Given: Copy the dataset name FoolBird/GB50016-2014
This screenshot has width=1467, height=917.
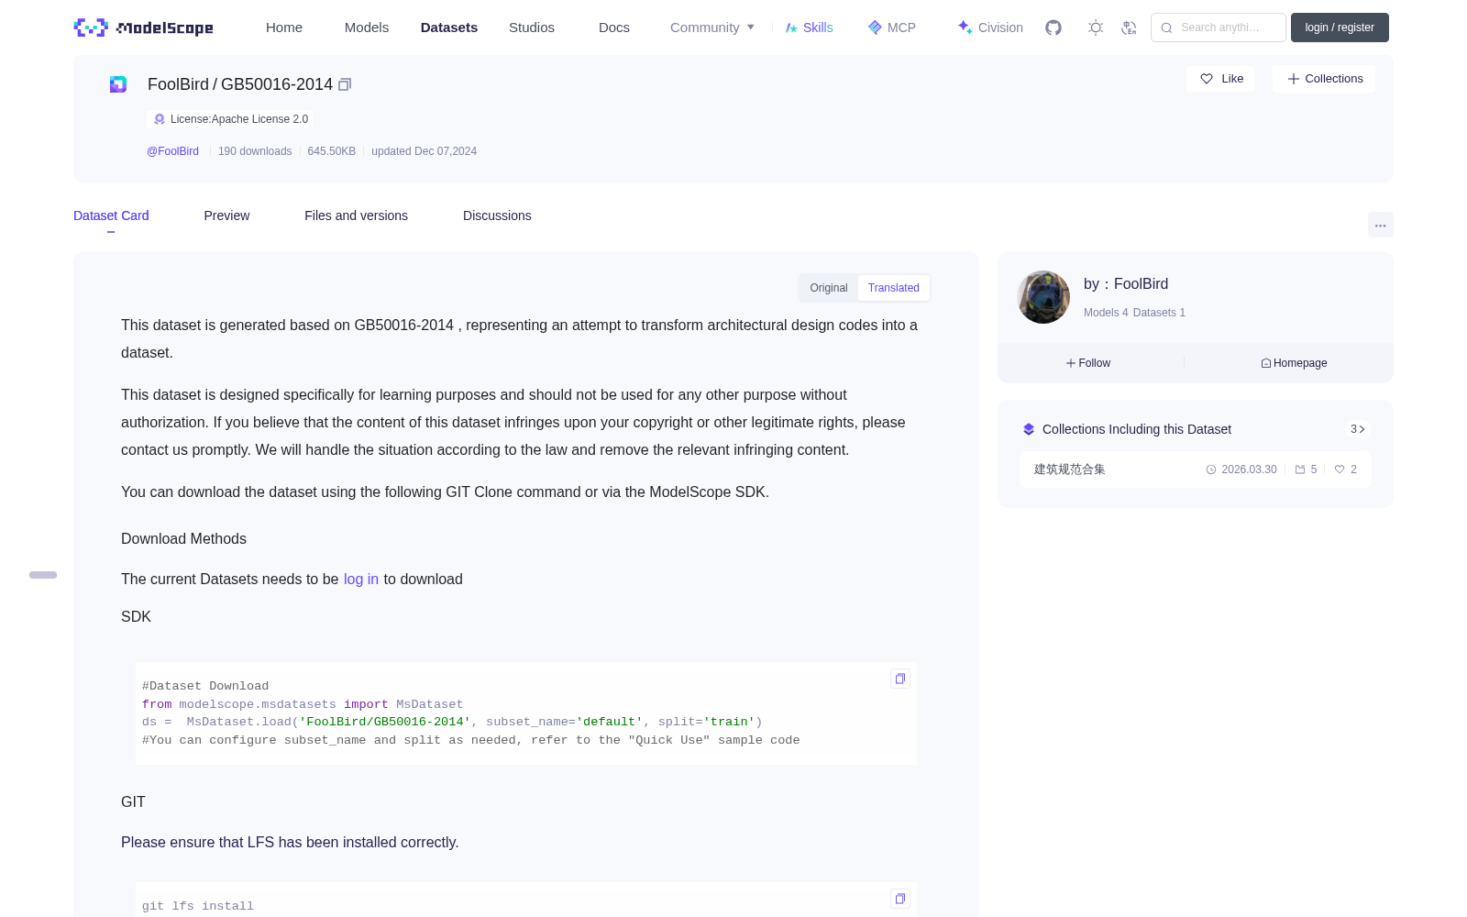Looking at the screenshot, I should [x=345, y=84].
